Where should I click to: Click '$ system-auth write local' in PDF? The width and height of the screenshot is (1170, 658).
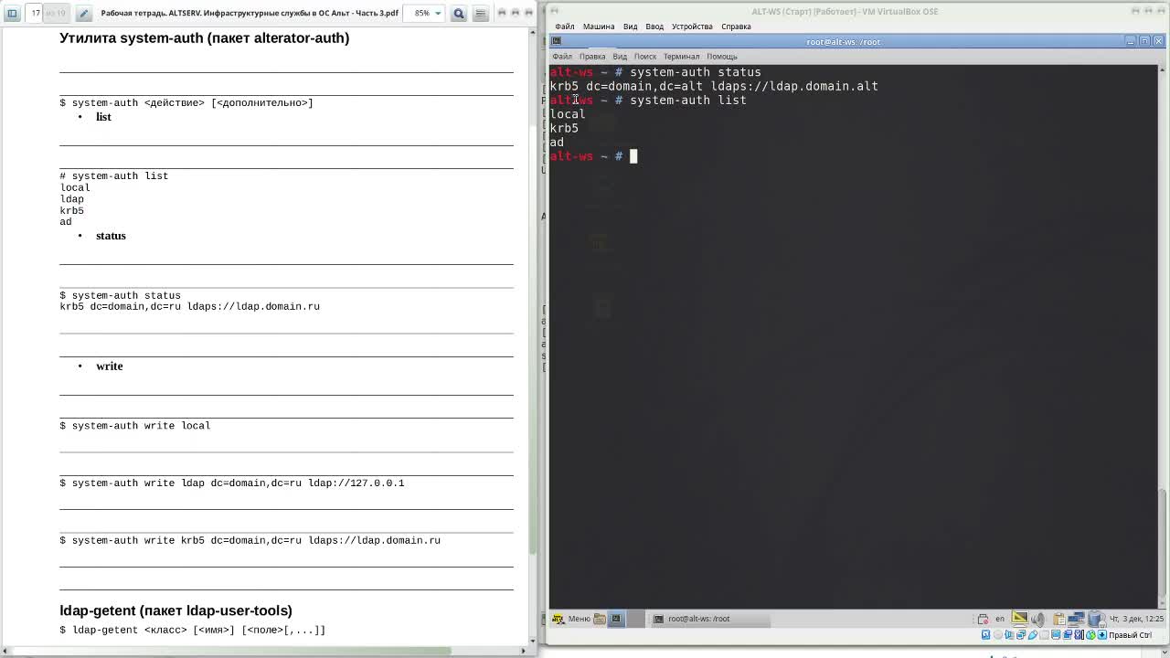[135, 426]
